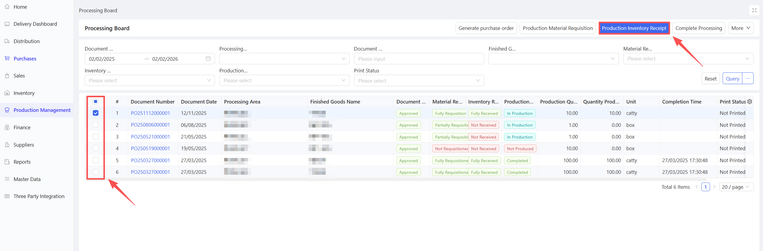This screenshot has height=251, width=763.
Task: Click the Home icon in sidebar
Action: pos(7,7)
